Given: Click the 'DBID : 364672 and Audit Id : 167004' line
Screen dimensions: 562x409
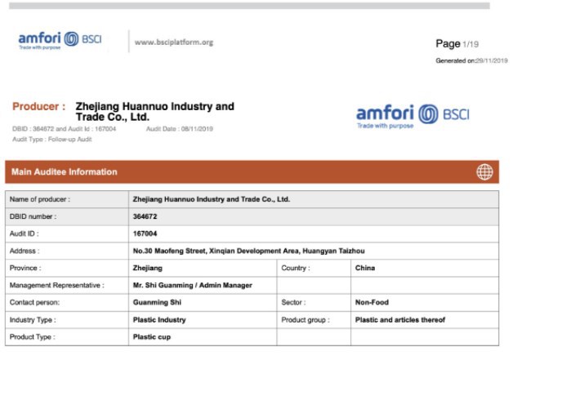Looking at the screenshot, I should click(x=65, y=128).
